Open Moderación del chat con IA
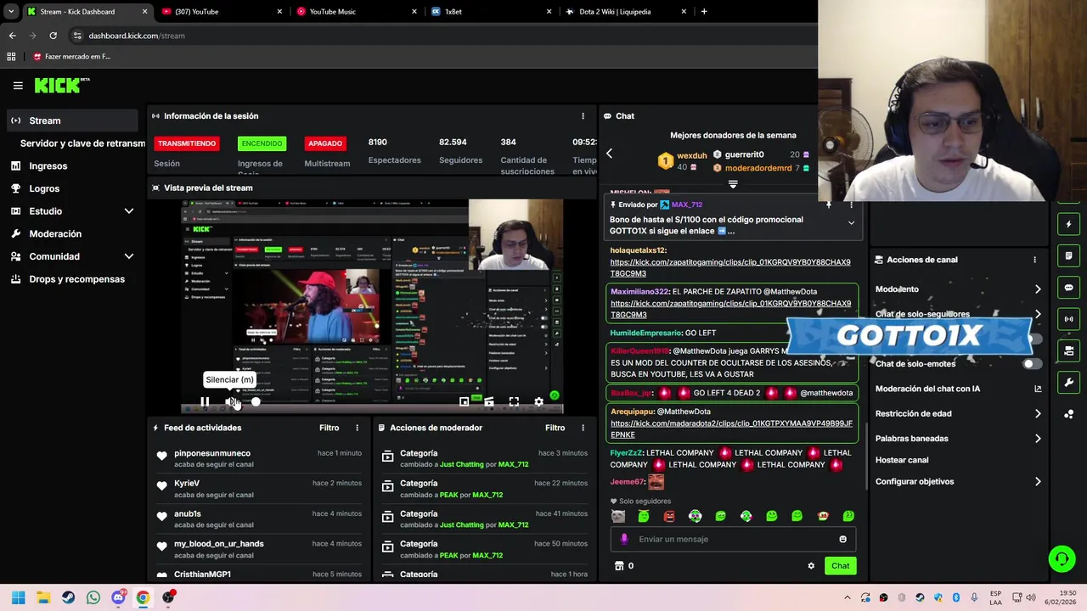The width and height of the screenshot is (1087, 611). coord(957,389)
